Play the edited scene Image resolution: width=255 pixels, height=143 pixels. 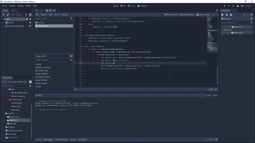pyautogui.click(x=238, y=6)
